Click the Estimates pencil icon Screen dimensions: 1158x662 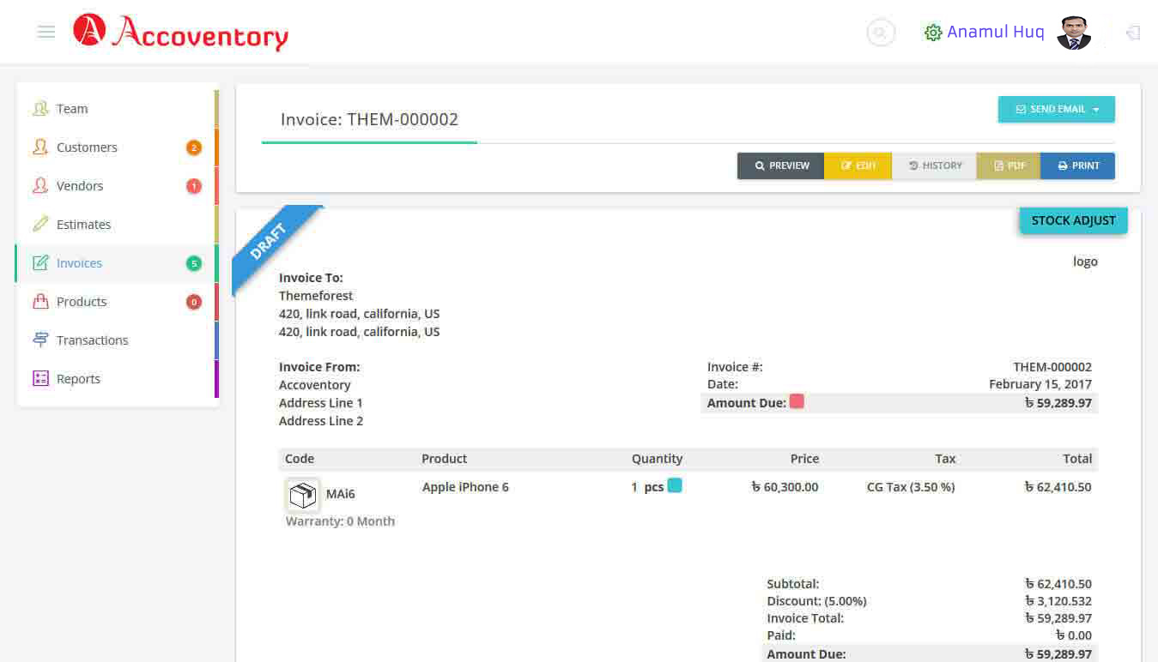point(40,224)
